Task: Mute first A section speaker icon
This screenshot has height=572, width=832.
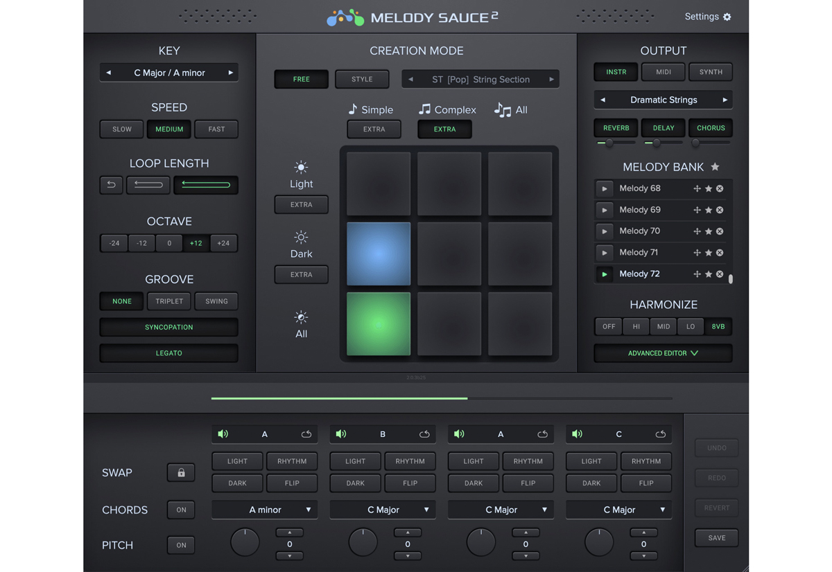Action: point(223,434)
